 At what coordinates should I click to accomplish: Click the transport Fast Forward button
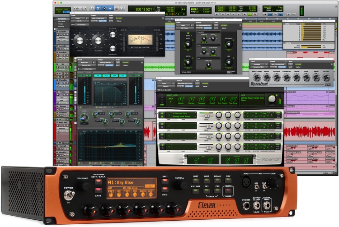pyautogui.click(x=233, y=14)
